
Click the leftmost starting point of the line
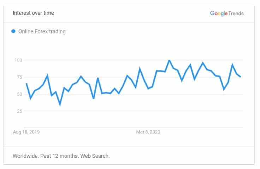[26, 83]
